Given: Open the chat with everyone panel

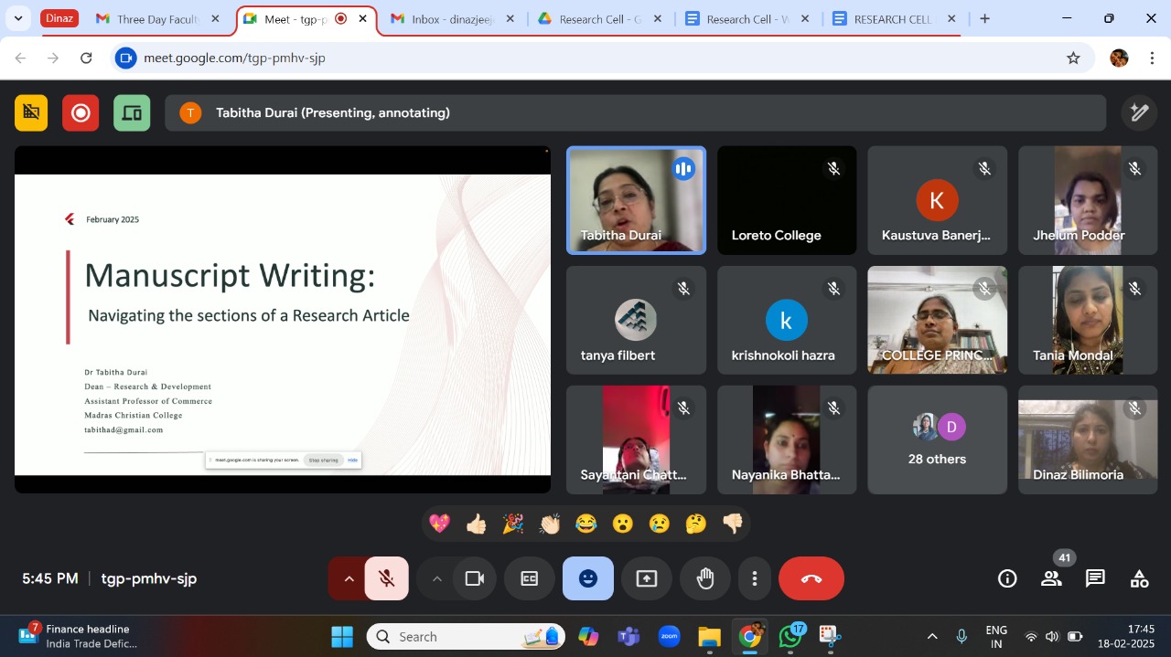Looking at the screenshot, I should tap(1095, 578).
